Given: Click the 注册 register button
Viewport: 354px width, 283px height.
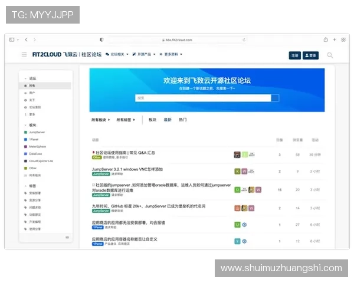Looking at the screenshot, I should pos(294,55).
